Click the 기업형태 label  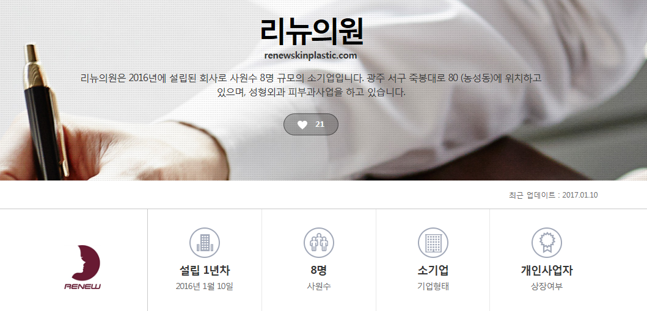433,286
